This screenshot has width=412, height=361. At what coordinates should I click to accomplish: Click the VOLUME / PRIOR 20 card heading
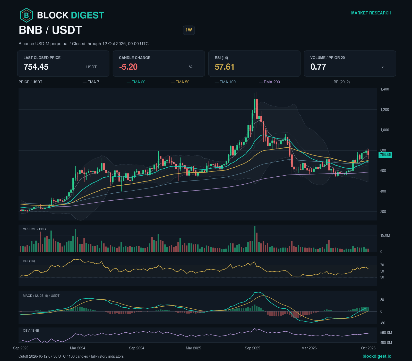pyautogui.click(x=328, y=58)
